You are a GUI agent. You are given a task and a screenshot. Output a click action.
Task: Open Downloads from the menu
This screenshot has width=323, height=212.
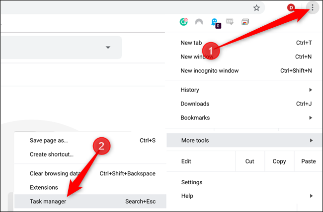[x=244, y=104]
